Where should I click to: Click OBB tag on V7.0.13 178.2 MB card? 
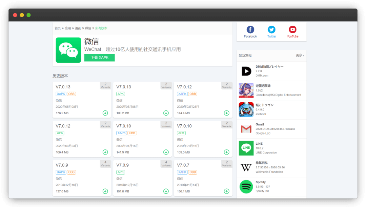(72, 94)
